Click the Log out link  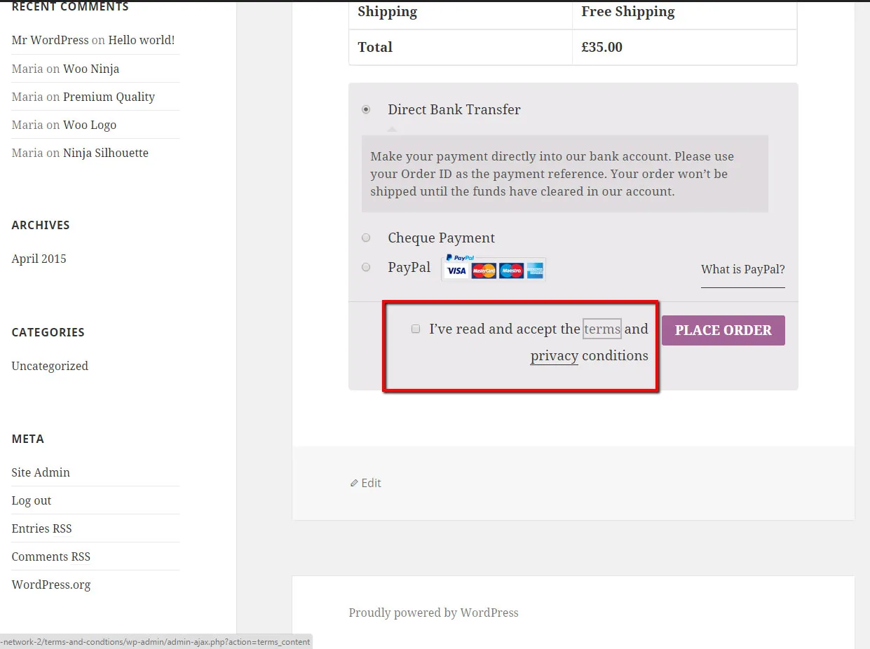[31, 500]
